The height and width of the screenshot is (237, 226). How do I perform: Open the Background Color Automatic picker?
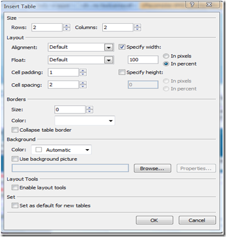61,150
